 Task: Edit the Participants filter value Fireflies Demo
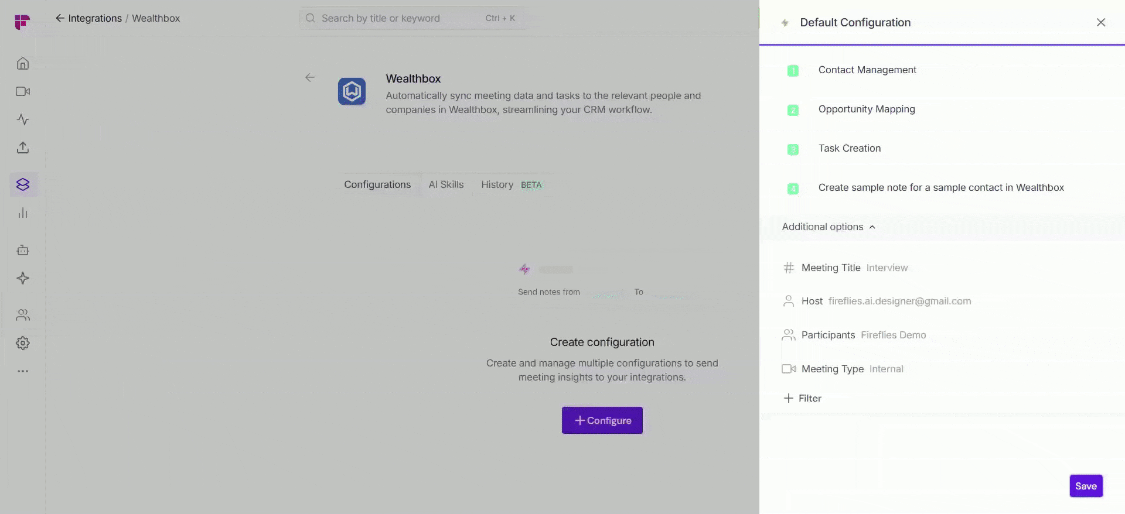pos(894,335)
